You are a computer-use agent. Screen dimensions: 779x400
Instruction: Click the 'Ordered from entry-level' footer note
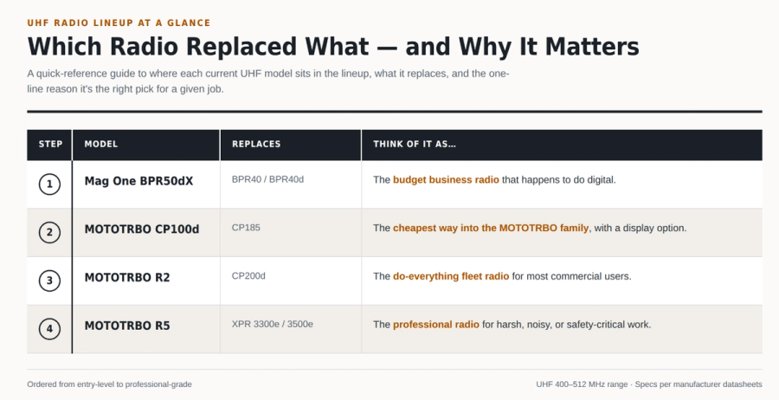click(x=109, y=384)
